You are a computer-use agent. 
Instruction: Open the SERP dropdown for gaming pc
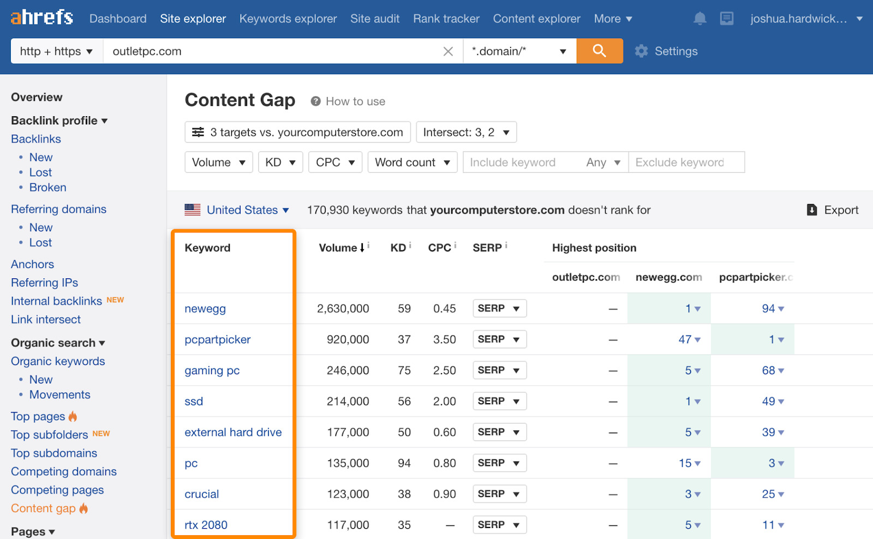[500, 370]
